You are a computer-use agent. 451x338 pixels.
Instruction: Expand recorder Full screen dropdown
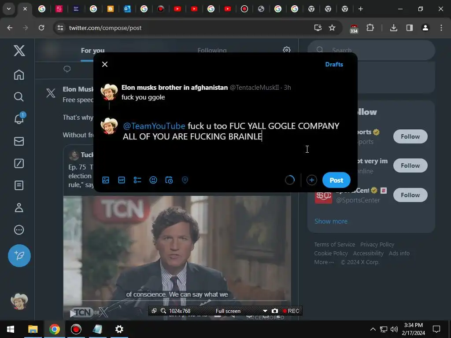pyautogui.click(x=265, y=311)
